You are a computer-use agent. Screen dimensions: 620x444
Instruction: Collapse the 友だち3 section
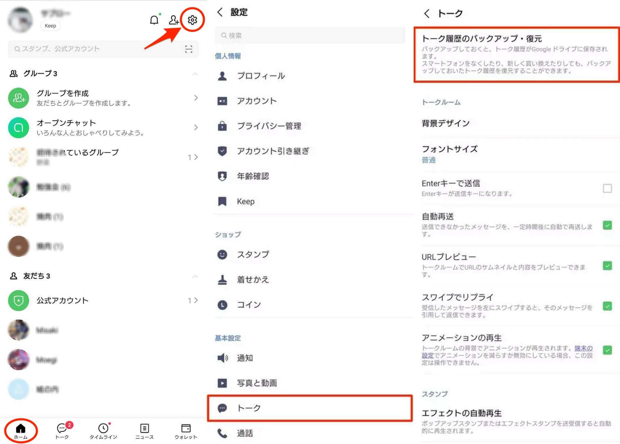point(195,276)
